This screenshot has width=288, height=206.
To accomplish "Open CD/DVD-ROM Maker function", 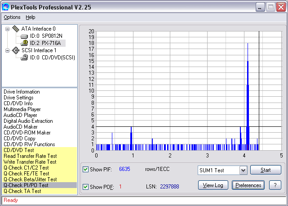I will (27, 133).
